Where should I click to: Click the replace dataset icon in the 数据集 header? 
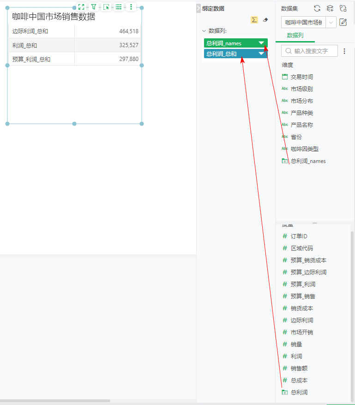tap(343, 8)
